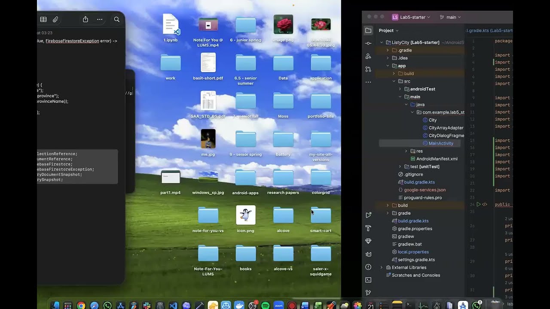Viewport: 550px width, 309px height.
Task: Expand the External Libraries node
Action: tap(382, 267)
